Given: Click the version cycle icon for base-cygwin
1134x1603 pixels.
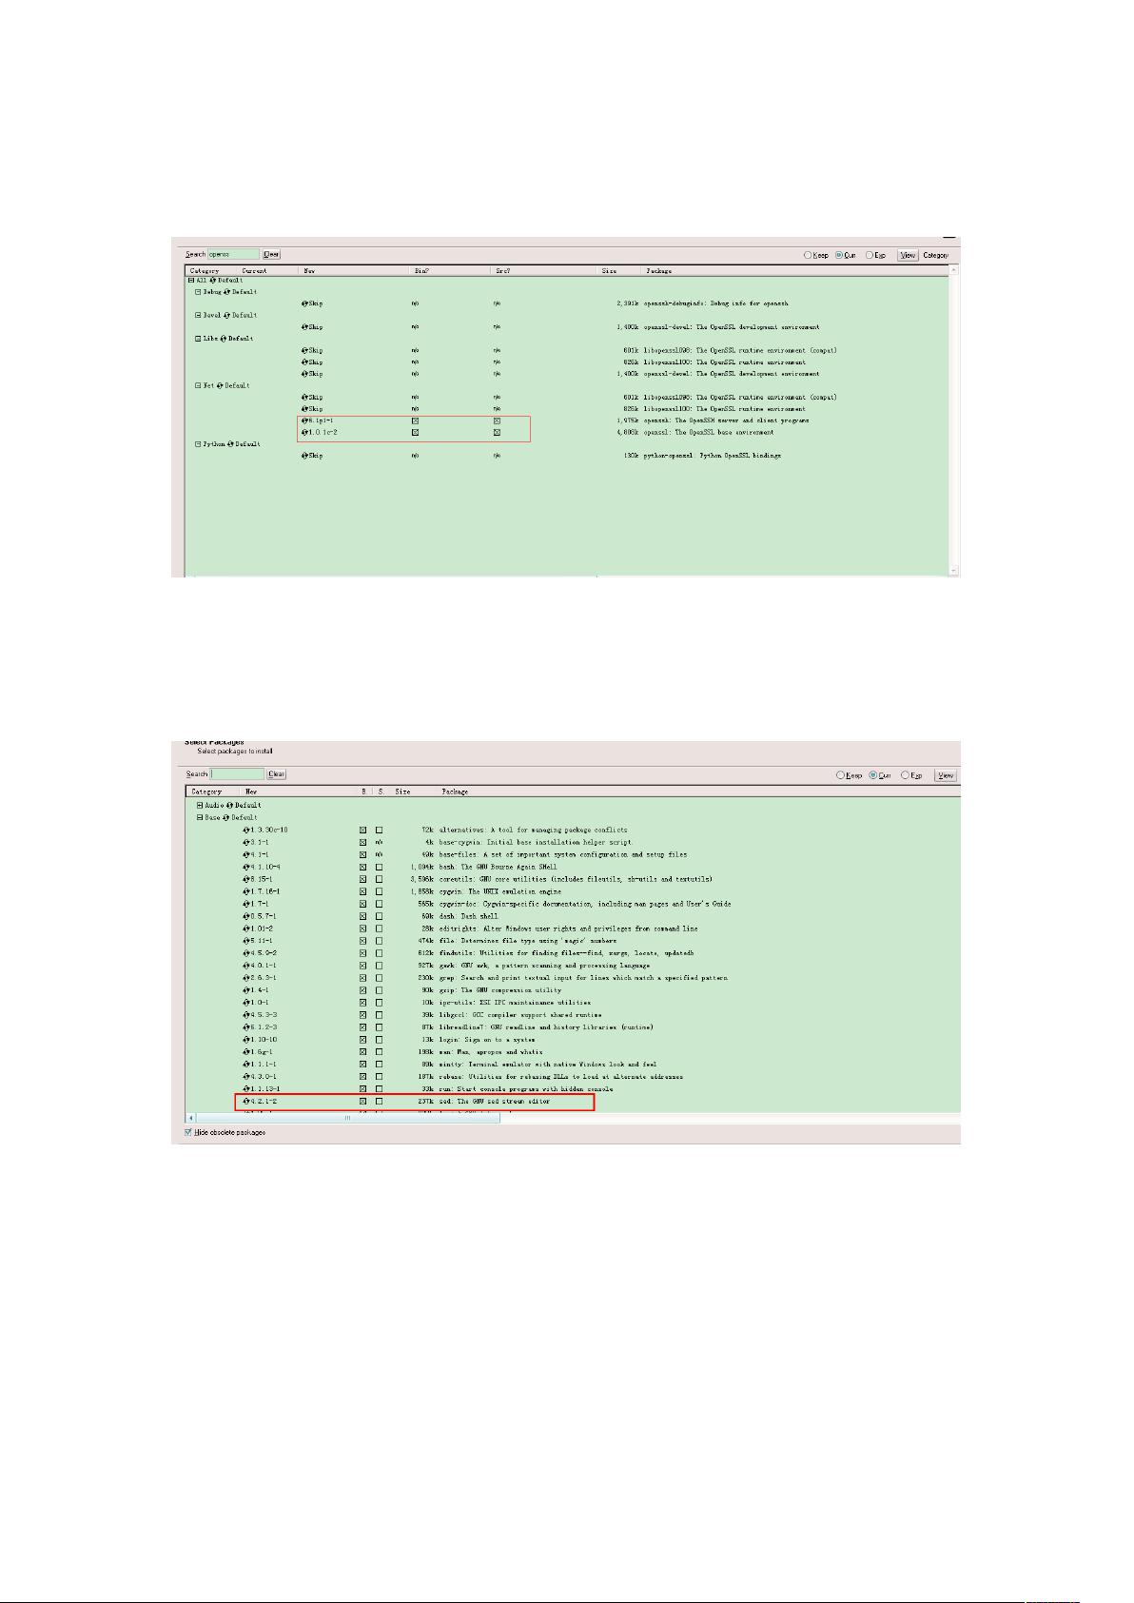Looking at the screenshot, I should (246, 842).
